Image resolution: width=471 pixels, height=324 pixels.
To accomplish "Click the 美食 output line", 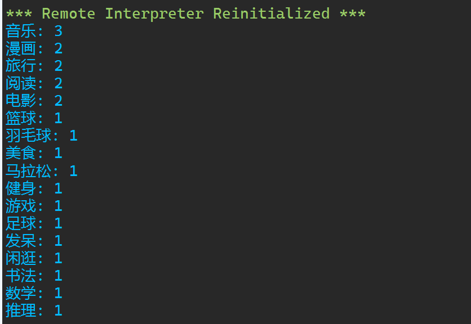I will (34, 153).
